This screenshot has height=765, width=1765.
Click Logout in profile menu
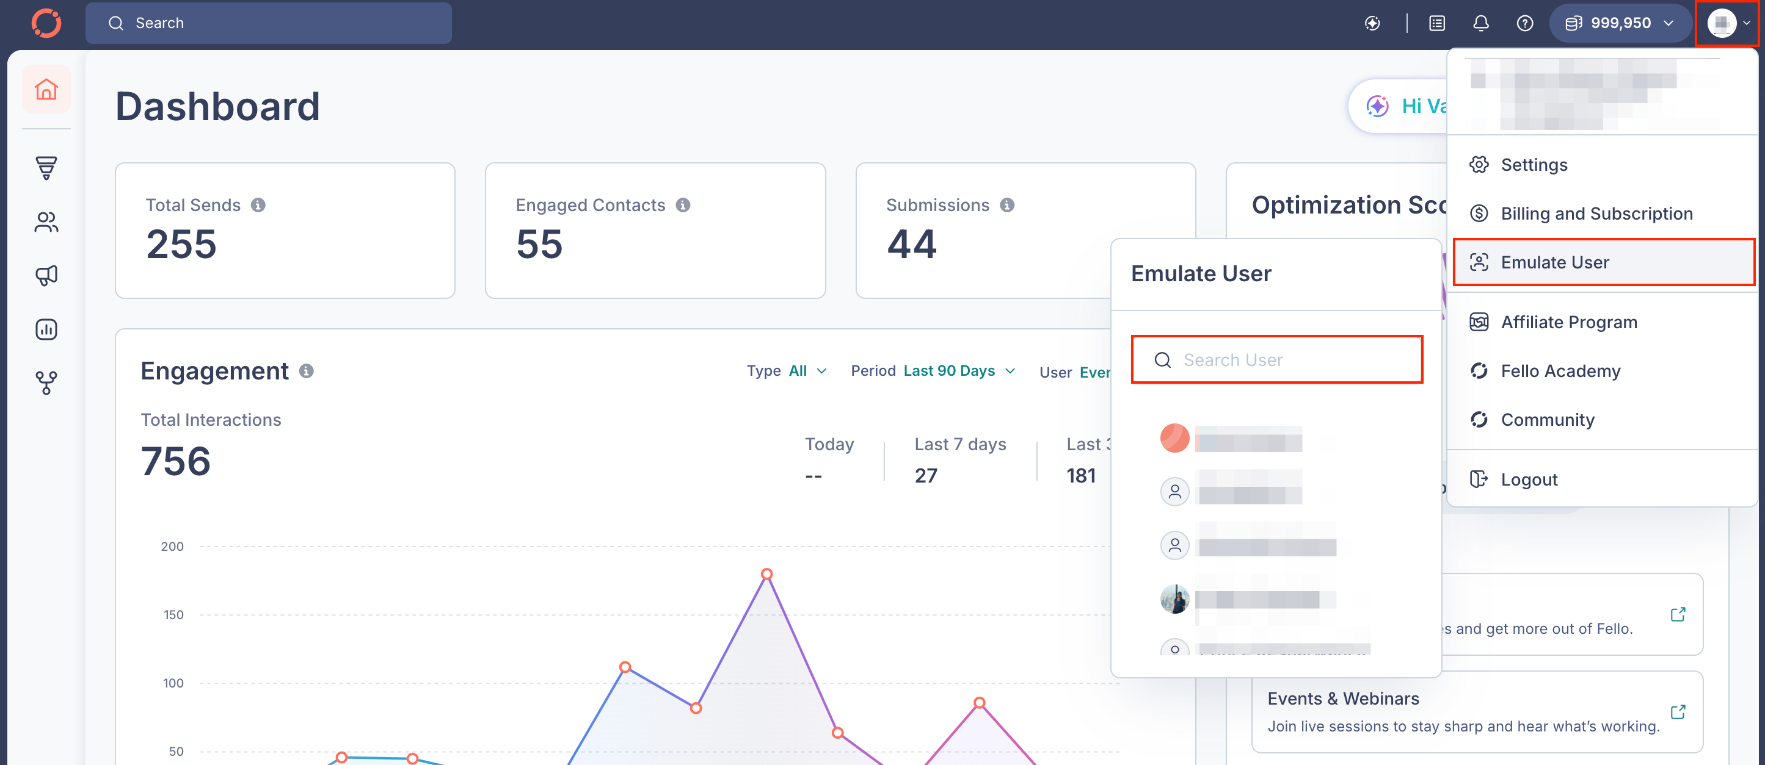[x=1602, y=479]
